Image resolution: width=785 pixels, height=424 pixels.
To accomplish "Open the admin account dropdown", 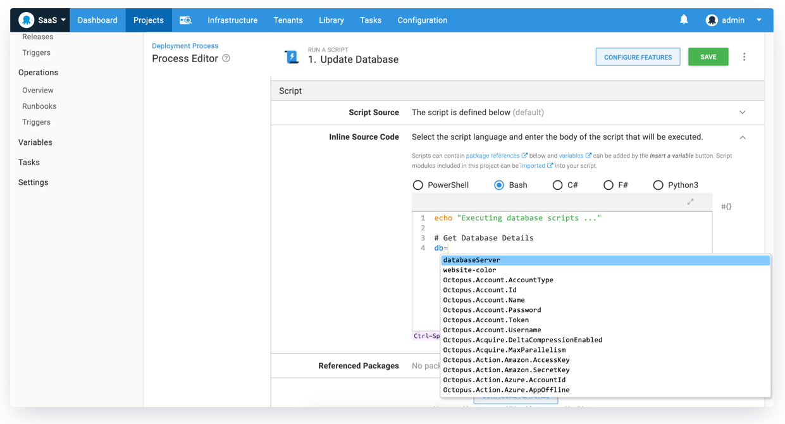I will click(758, 20).
